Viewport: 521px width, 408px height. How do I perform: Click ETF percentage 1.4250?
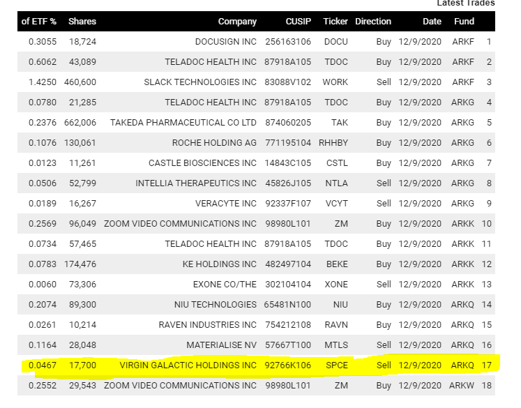point(43,82)
